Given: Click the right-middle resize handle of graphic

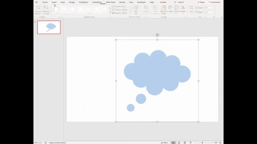Looking at the screenshot, I should click(x=198, y=81).
